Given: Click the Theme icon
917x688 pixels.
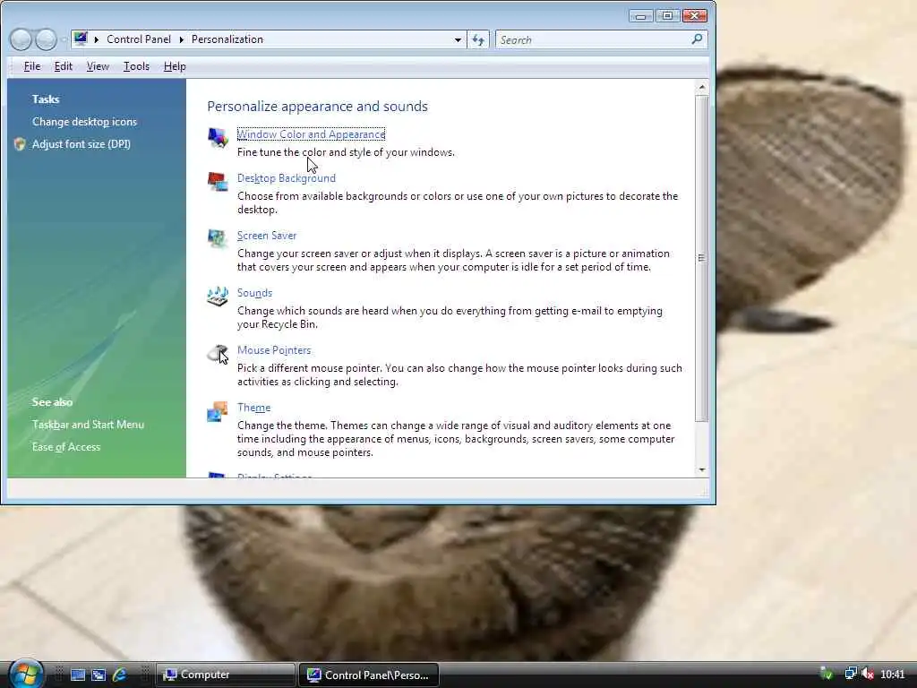Looking at the screenshot, I should point(218,410).
